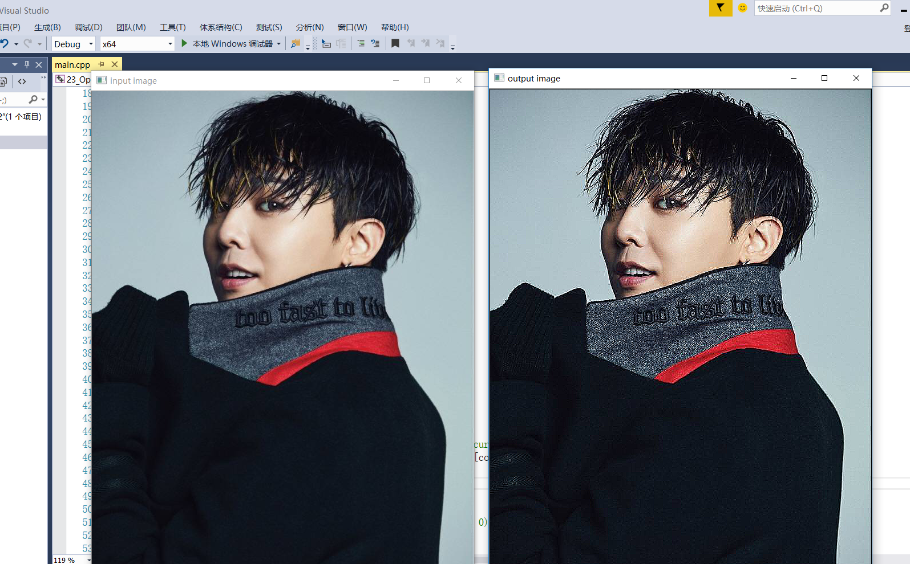This screenshot has width=910, height=564.
Task: Click the bookmark toggle icon in toolbar
Action: coord(395,43)
